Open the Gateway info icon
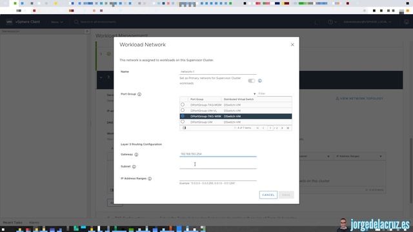The image size is (413, 232). pyautogui.click(x=136, y=155)
